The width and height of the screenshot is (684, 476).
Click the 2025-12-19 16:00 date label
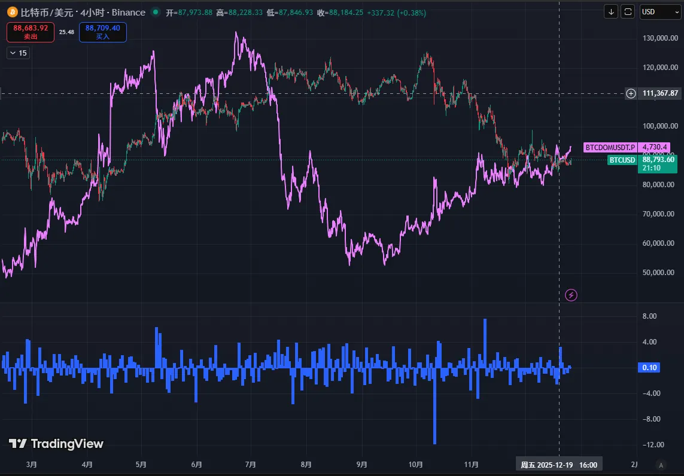click(559, 465)
